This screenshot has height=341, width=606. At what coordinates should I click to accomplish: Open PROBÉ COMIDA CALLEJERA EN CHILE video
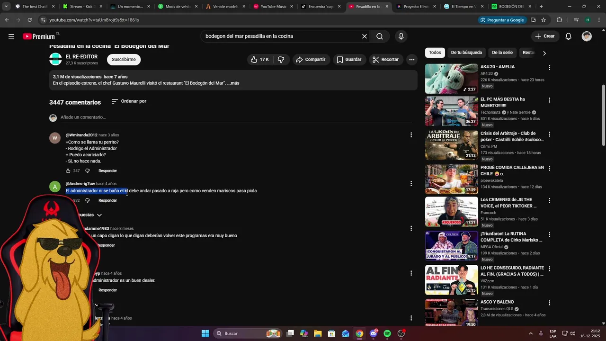[452, 179]
